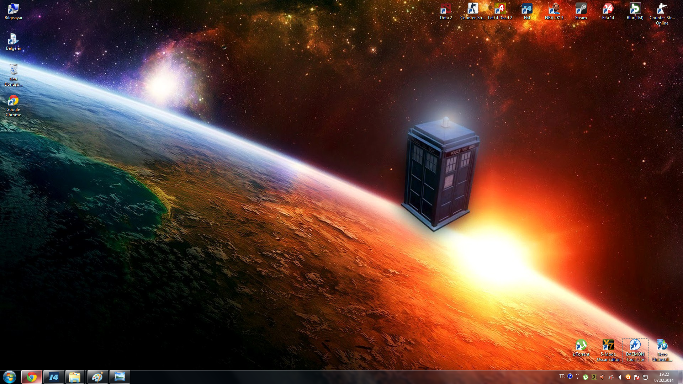This screenshot has width=683, height=384.
Task: Select File Explorer taskbar pinned icon
Action: 75,377
